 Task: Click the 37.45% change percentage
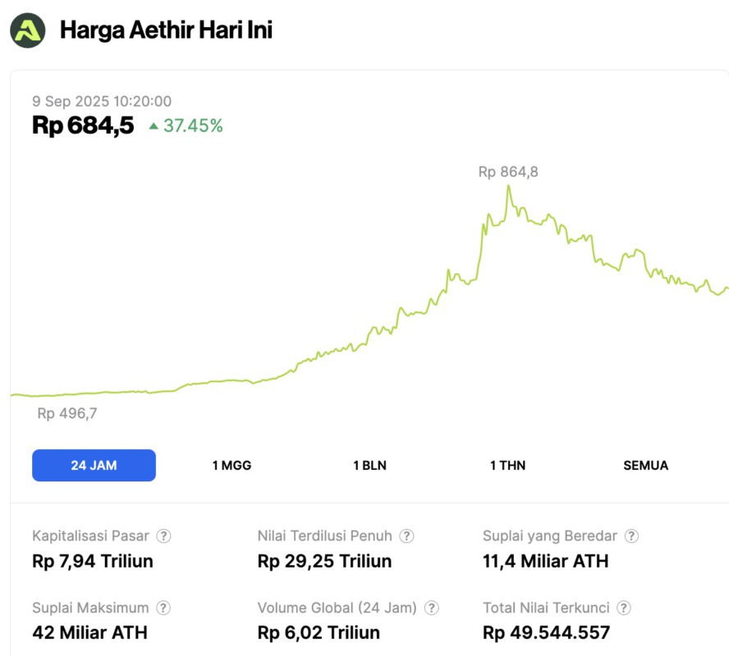193,126
